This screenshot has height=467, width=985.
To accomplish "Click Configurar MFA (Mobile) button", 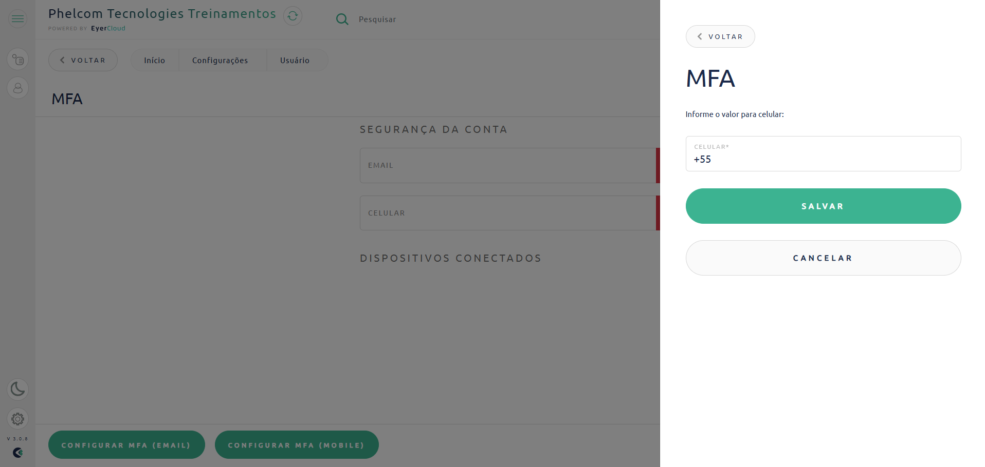I will [297, 445].
